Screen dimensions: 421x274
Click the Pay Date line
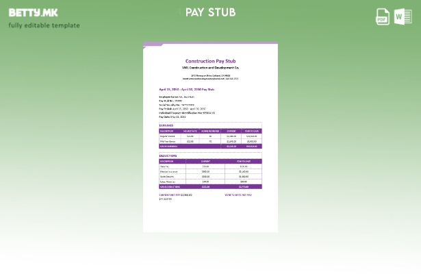pyautogui.click(x=173, y=116)
